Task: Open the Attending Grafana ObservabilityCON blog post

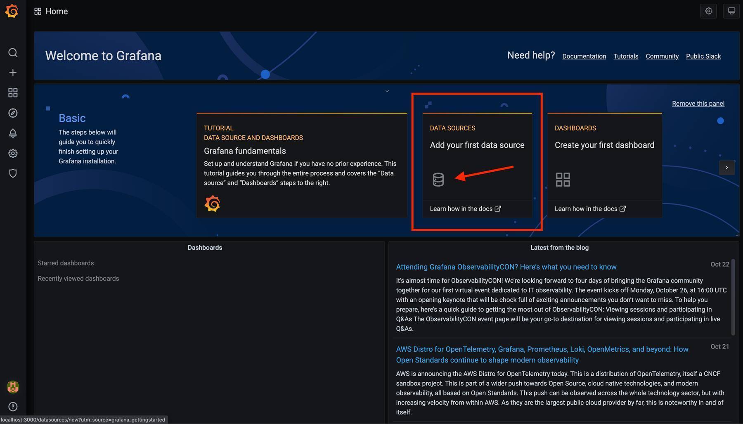Action: 506,267
